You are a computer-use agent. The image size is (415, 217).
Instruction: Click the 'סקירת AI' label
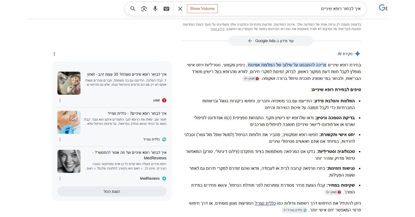(345, 54)
